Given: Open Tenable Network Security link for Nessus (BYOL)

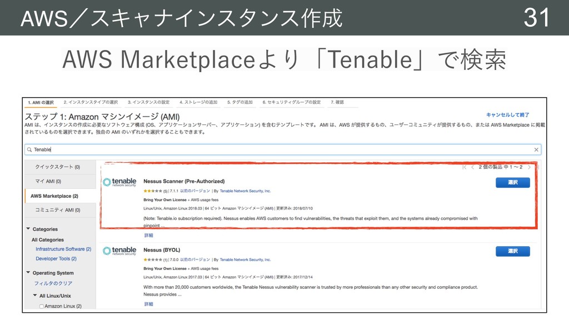Looking at the screenshot, I should (245, 260).
